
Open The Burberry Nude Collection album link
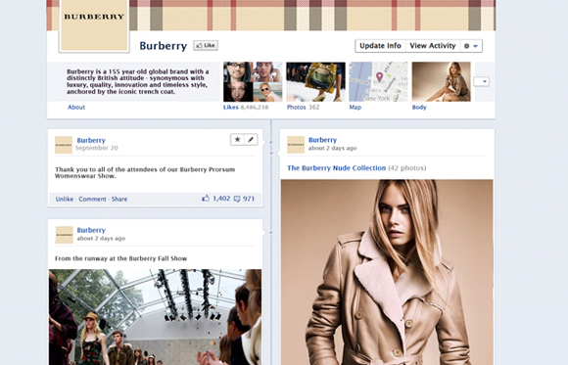point(337,168)
